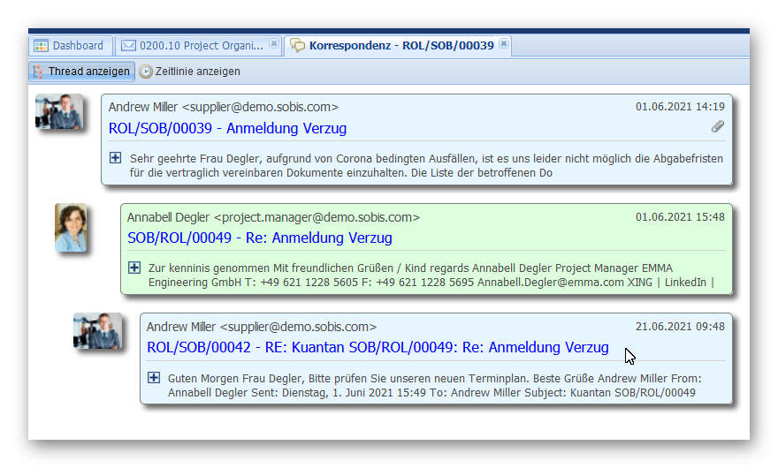The image size is (778, 468).
Task: Click the paperclip attachment icon on ROL/SOB/00039
Action: click(x=718, y=126)
